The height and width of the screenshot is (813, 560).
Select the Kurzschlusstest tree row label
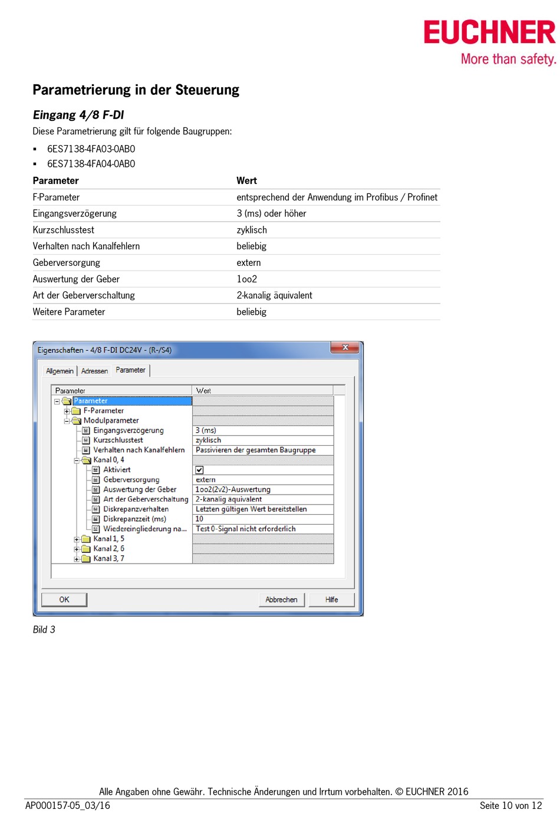tap(118, 440)
